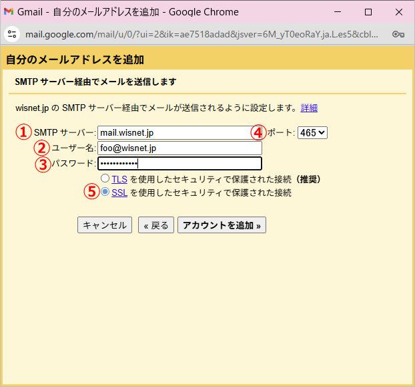Maximize the Chrome window
Image resolution: width=415 pixels, height=387 pixels.
point(368,11)
